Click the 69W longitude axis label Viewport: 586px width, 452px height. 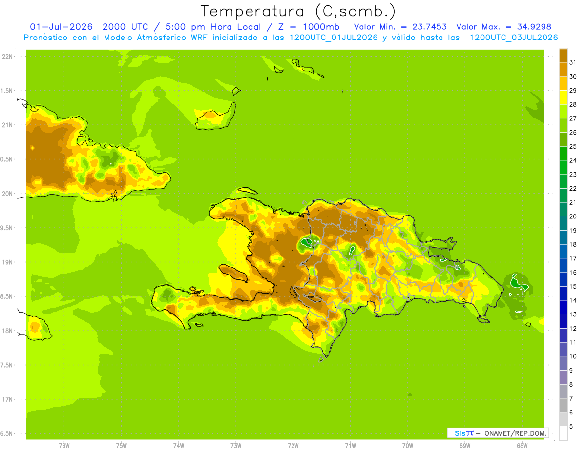[x=465, y=446]
